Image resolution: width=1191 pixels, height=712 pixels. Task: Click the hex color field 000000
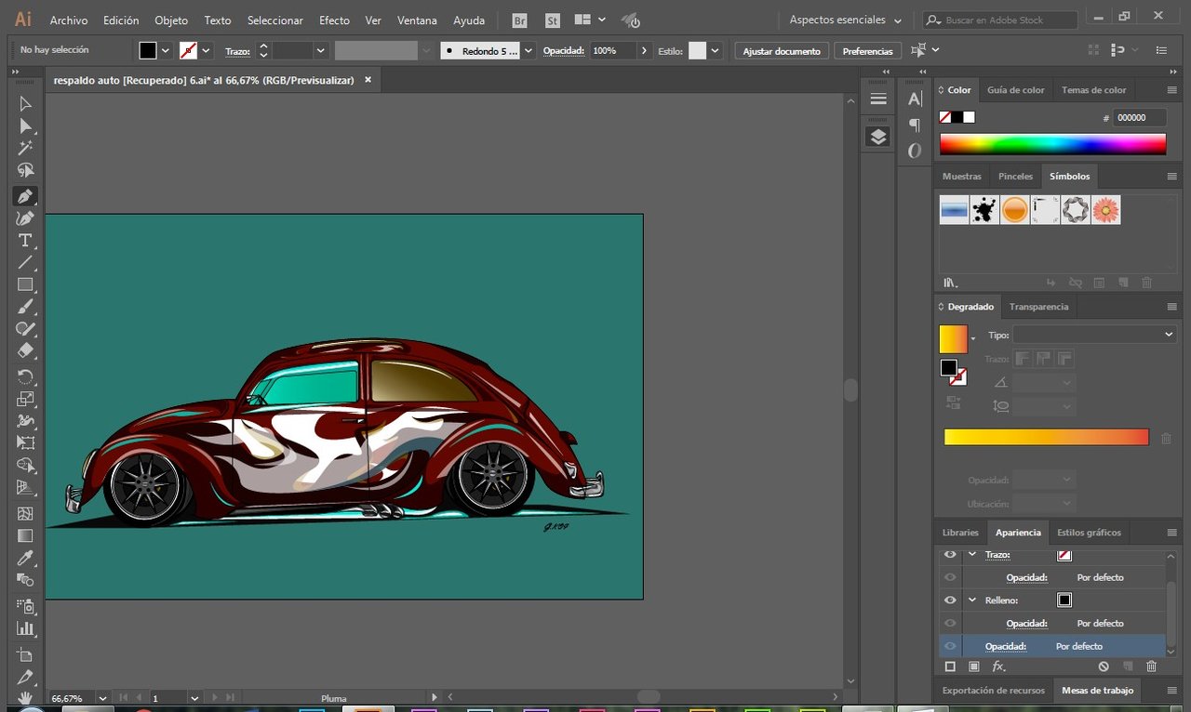[1140, 118]
